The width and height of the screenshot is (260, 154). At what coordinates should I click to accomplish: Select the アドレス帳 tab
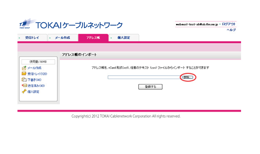click(93, 38)
